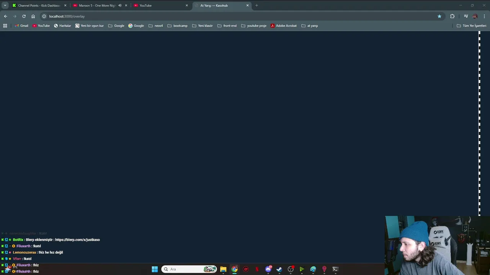
Task: Close the Channel Points Kick Dashboard tab
Action: (x=65, y=5)
